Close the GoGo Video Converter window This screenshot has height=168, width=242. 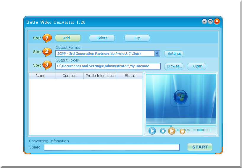click(x=217, y=21)
